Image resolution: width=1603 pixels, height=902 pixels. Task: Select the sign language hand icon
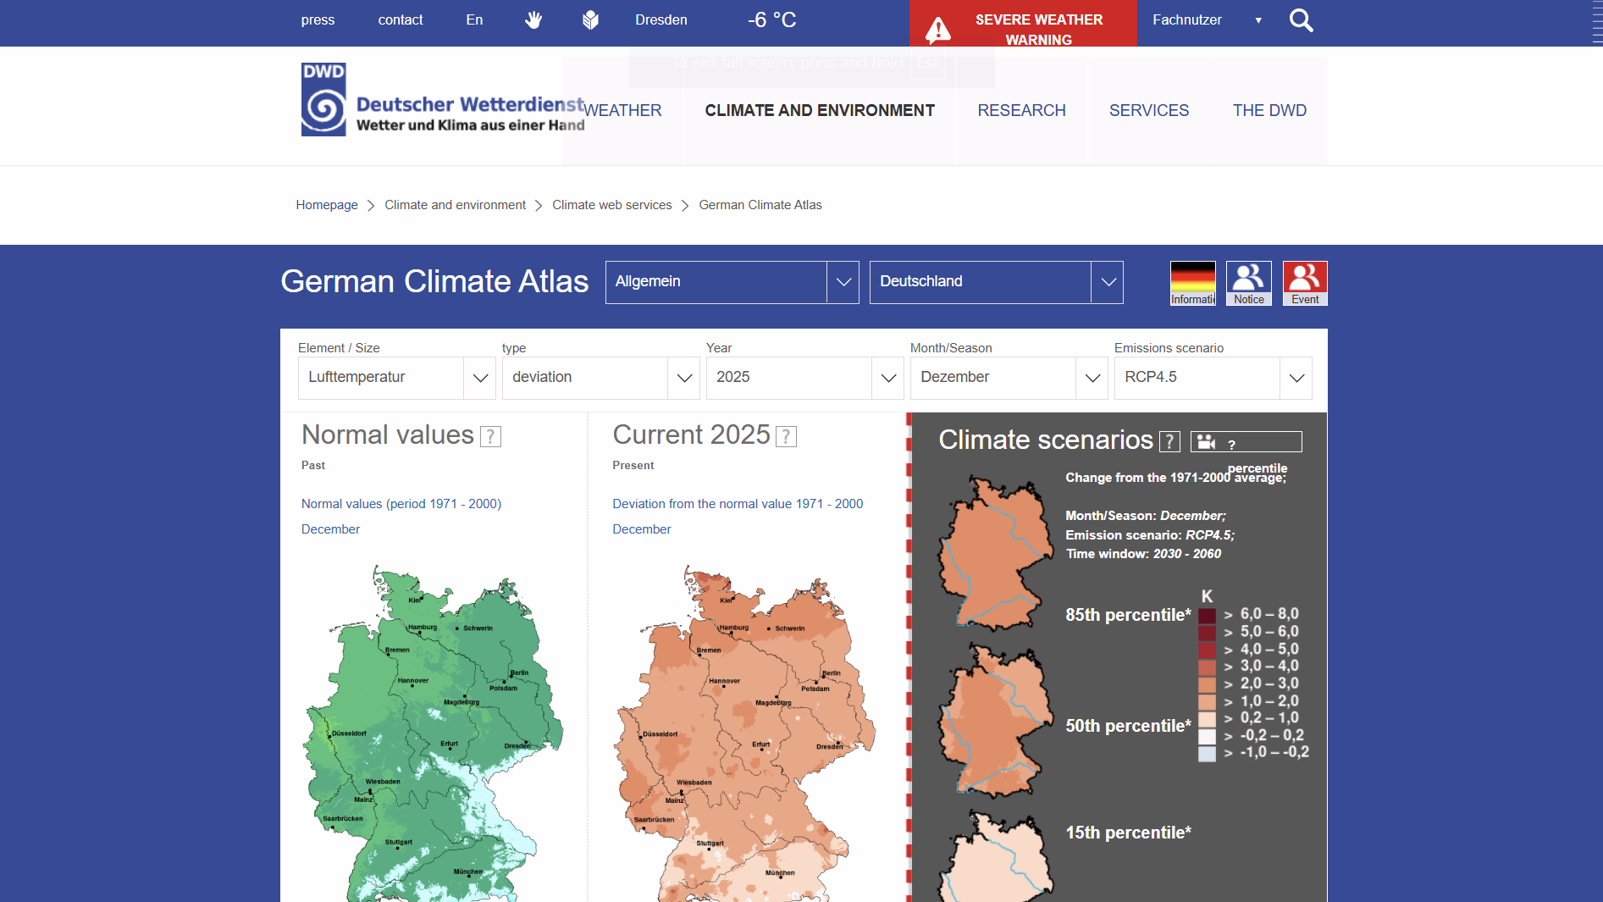(x=533, y=19)
